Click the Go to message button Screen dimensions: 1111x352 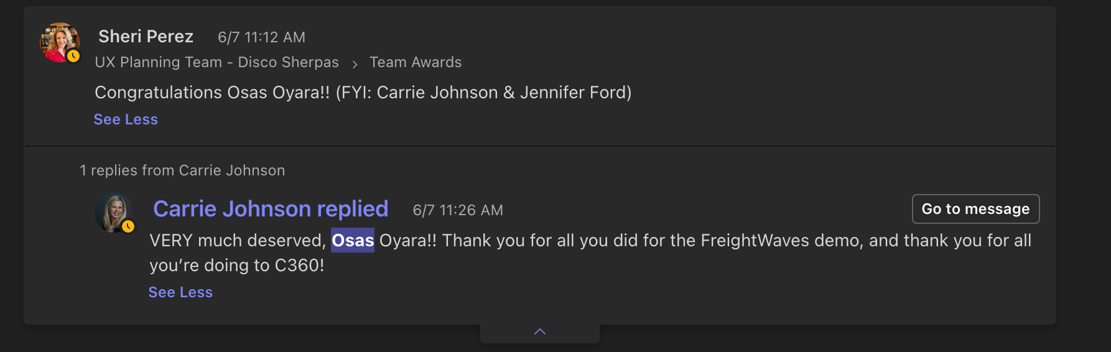pyautogui.click(x=975, y=209)
